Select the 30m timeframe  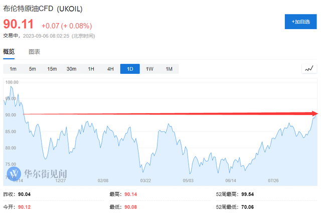[x=71, y=69]
